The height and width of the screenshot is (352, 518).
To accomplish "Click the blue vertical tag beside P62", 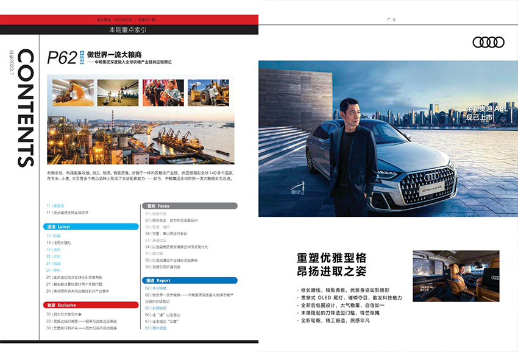I will [82, 57].
